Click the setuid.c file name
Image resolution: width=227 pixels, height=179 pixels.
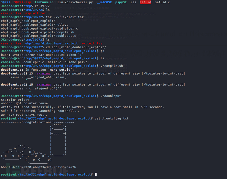(x=162, y=2)
